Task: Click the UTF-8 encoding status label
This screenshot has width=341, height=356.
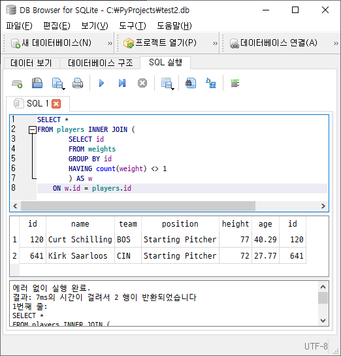Action: pos(316,346)
